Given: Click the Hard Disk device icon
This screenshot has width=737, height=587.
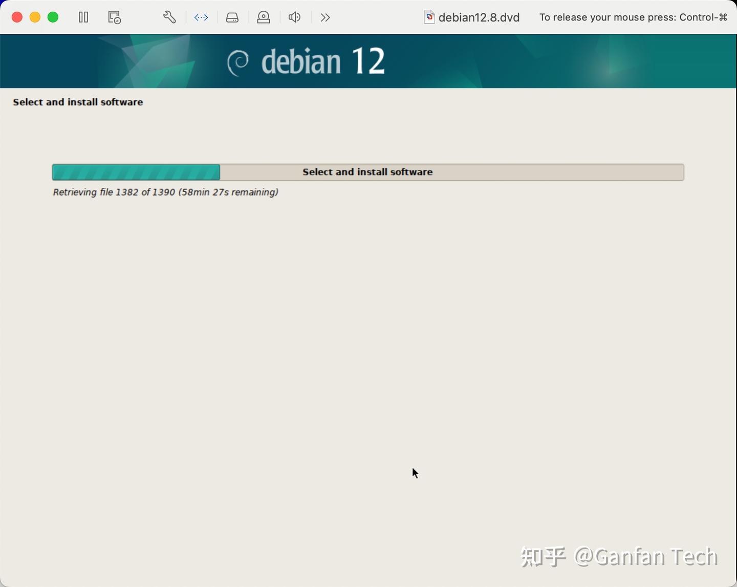Looking at the screenshot, I should tap(232, 17).
